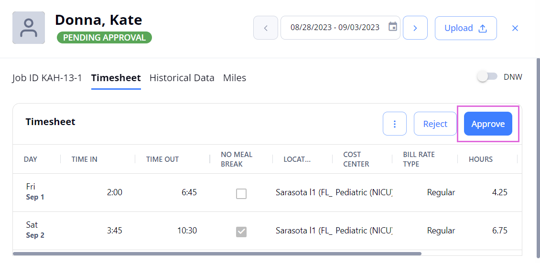Close the timesheet panel with X
Viewport: 540px width, 263px height.
pyautogui.click(x=515, y=28)
